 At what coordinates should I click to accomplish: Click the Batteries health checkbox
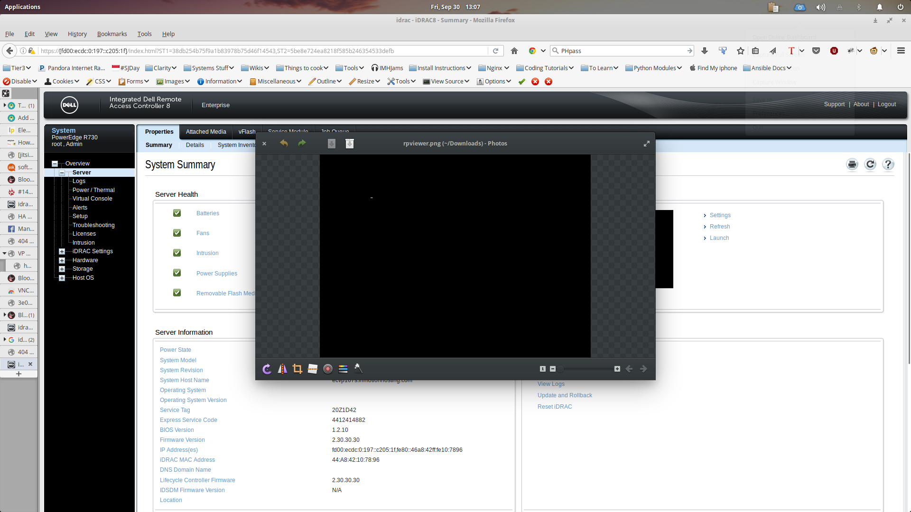click(x=177, y=213)
